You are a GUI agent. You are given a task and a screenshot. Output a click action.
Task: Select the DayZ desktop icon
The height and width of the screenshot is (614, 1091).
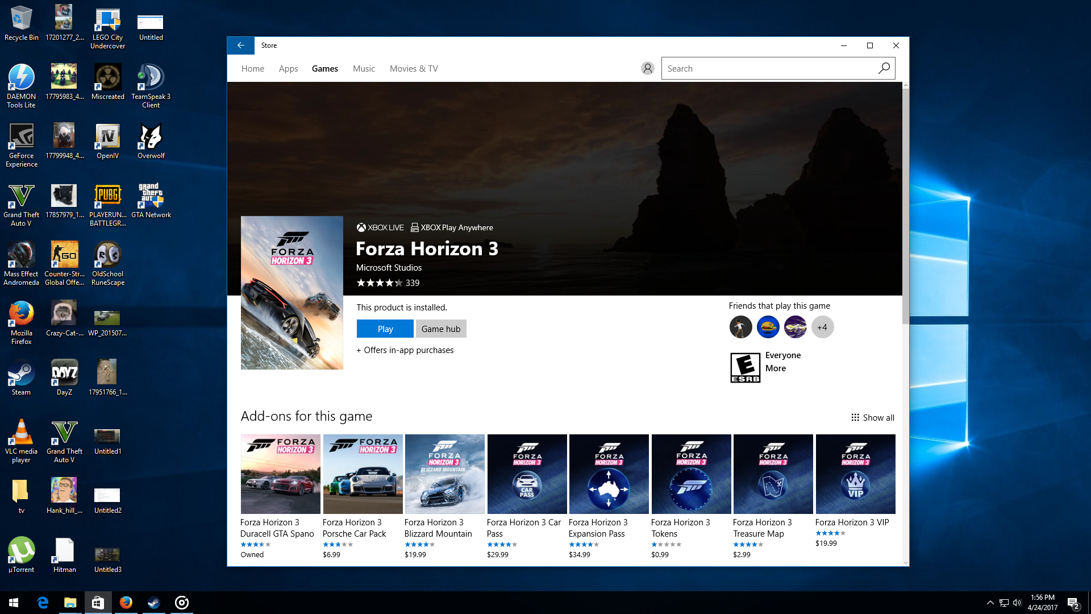point(65,377)
